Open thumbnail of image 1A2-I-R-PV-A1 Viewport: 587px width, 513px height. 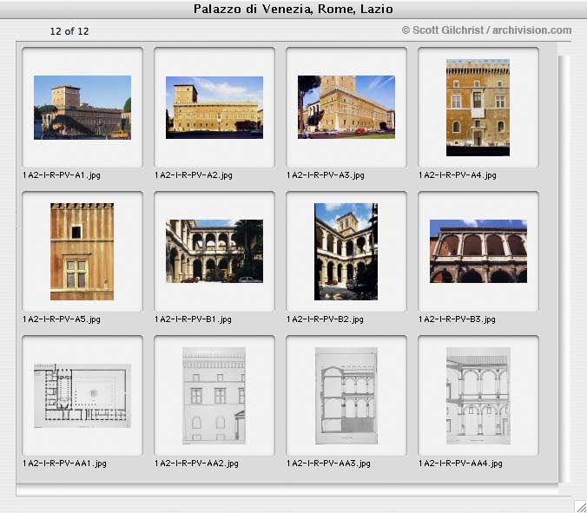coord(82,108)
